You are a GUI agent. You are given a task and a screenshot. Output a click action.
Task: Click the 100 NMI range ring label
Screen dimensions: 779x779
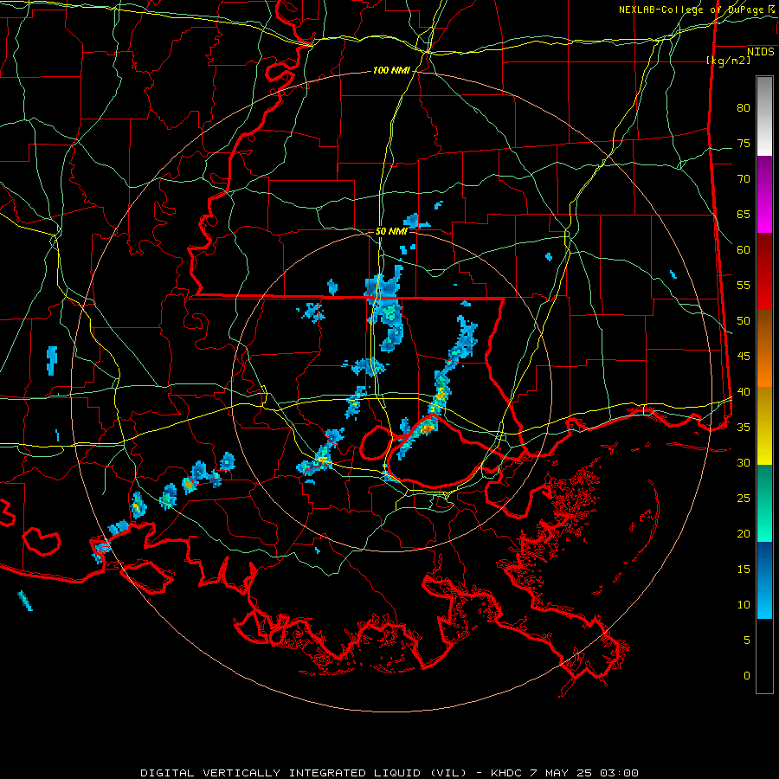pyautogui.click(x=391, y=71)
